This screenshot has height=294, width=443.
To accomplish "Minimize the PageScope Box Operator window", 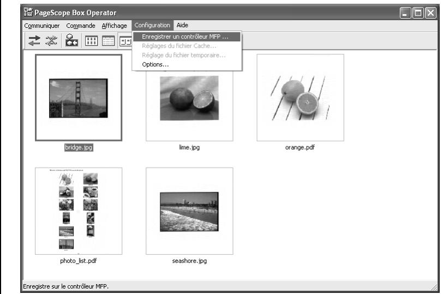I will (x=405, y=13).
